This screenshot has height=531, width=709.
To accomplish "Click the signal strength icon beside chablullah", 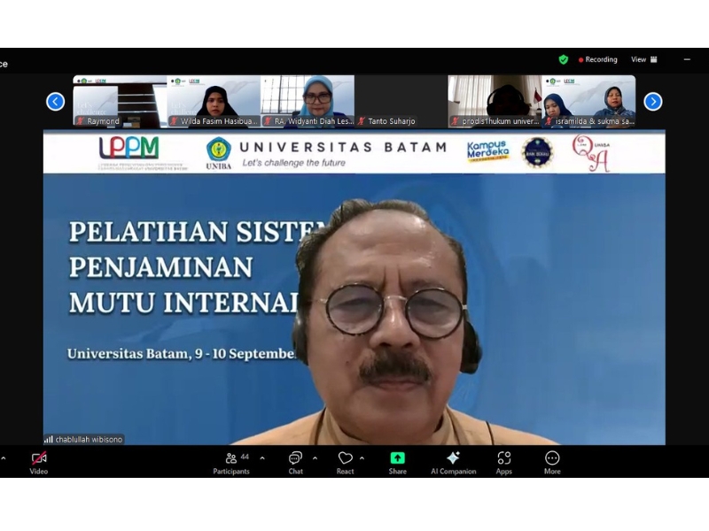I will [x=49, y=439].
